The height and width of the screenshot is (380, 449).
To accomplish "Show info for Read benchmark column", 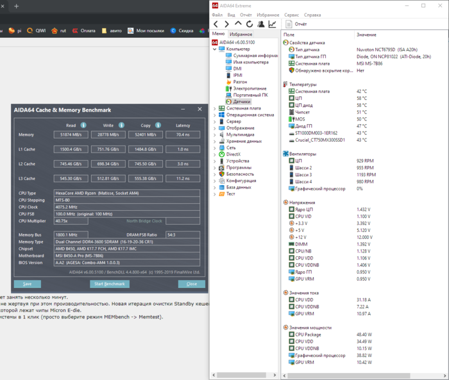I will click(83, 125).
